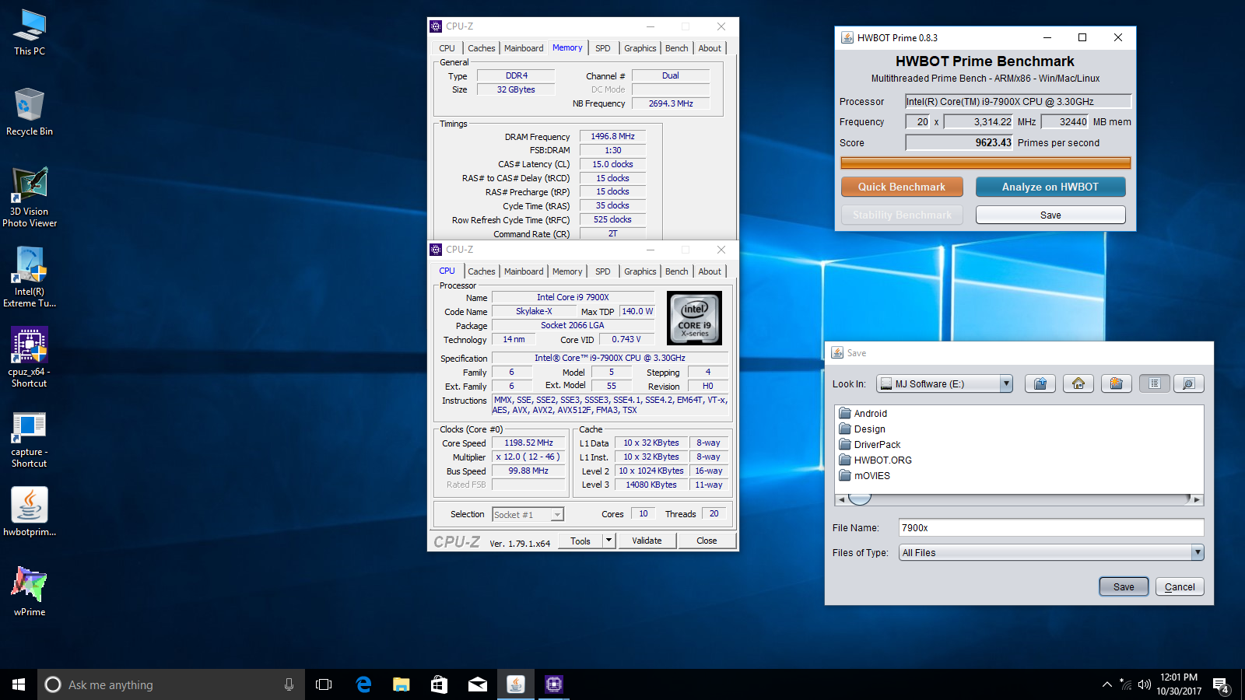The width and height of the screenshot is (1245, 700).
Task: Launch Intel Extreme Tuning utility shortcut
Action: pyautogui.click(x=30, y=278)
